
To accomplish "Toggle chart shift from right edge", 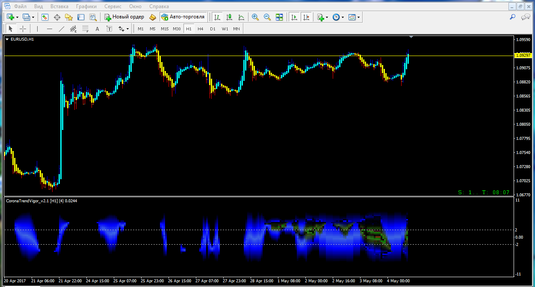I will point(306,17).
